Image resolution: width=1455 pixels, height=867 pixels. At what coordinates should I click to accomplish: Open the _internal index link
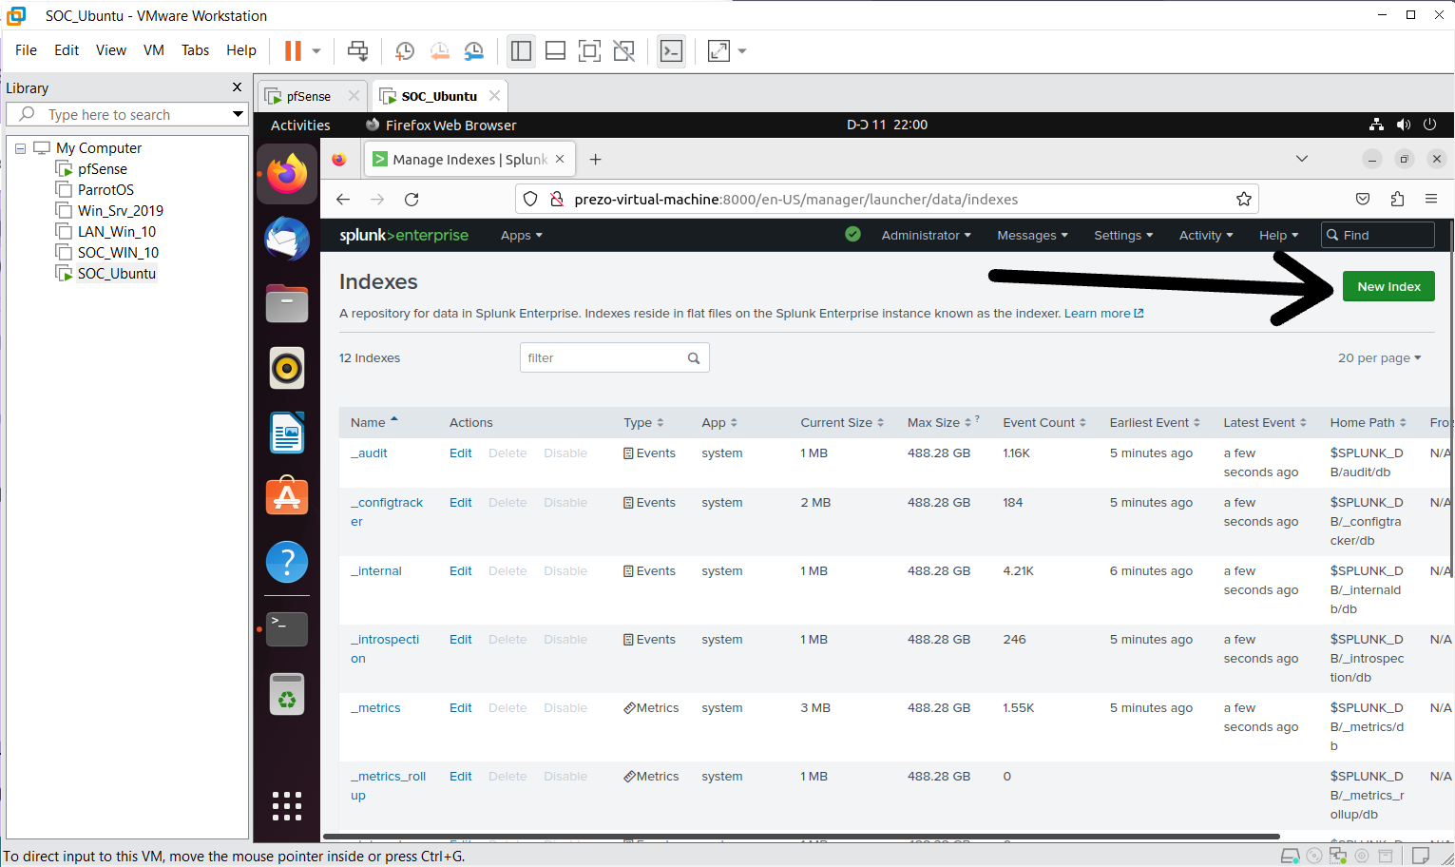376,571
